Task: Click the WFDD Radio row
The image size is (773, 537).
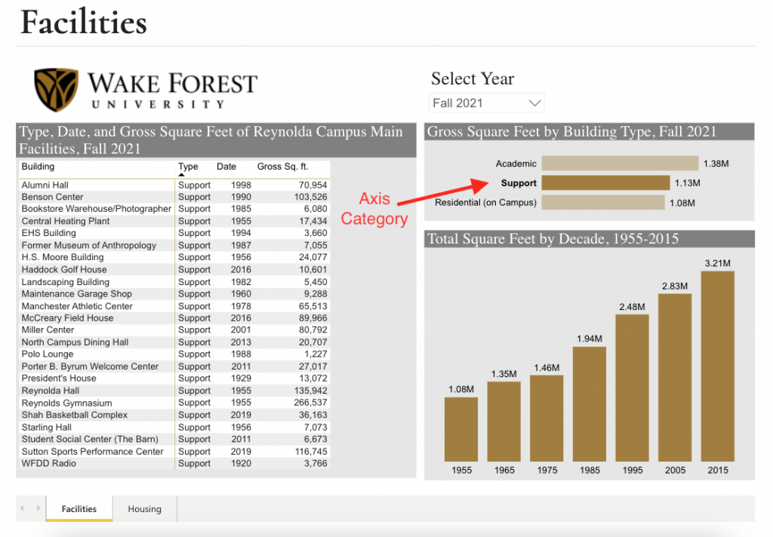Action: click(x=174, y=463)
